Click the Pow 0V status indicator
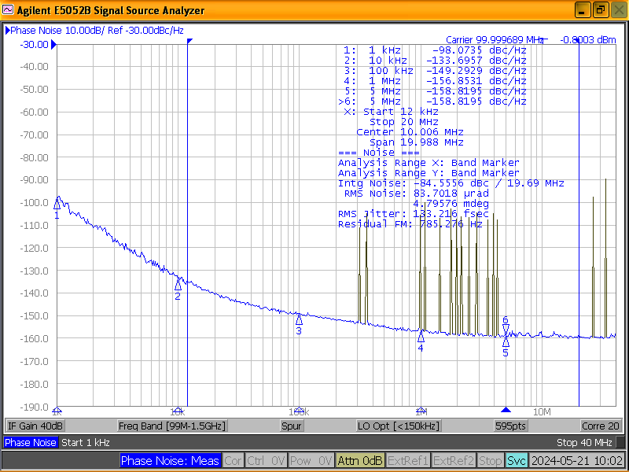 click(311, 462)
